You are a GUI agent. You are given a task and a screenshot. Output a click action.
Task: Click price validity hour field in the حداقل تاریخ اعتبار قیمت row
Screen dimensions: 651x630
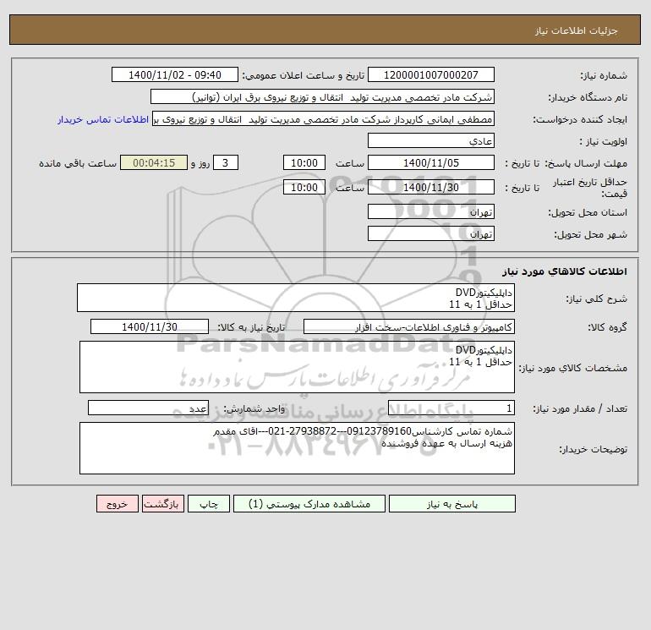[x=304, y=187]
